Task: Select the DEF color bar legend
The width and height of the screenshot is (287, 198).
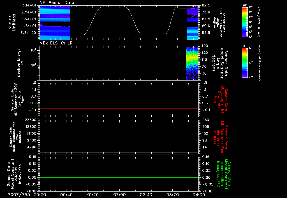Action: tap(245, 63)
